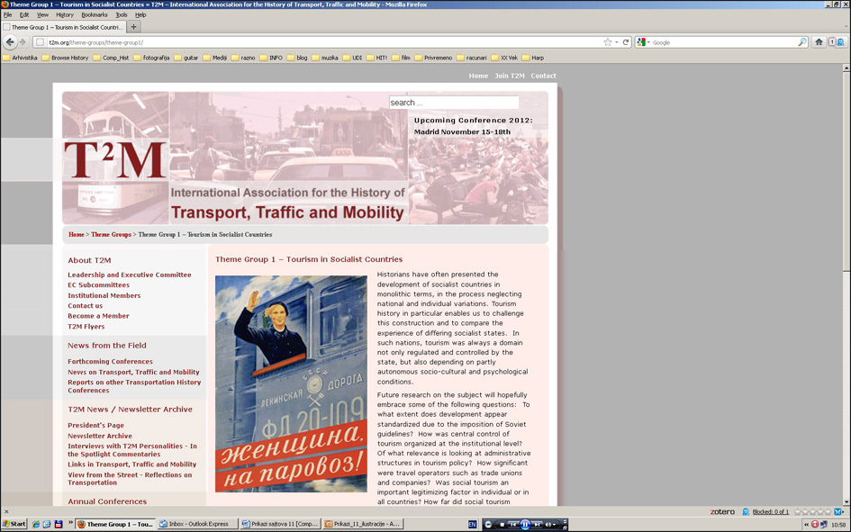Click the Join T2M link
This screenshot has width=851, height=532.
(509, 76)
